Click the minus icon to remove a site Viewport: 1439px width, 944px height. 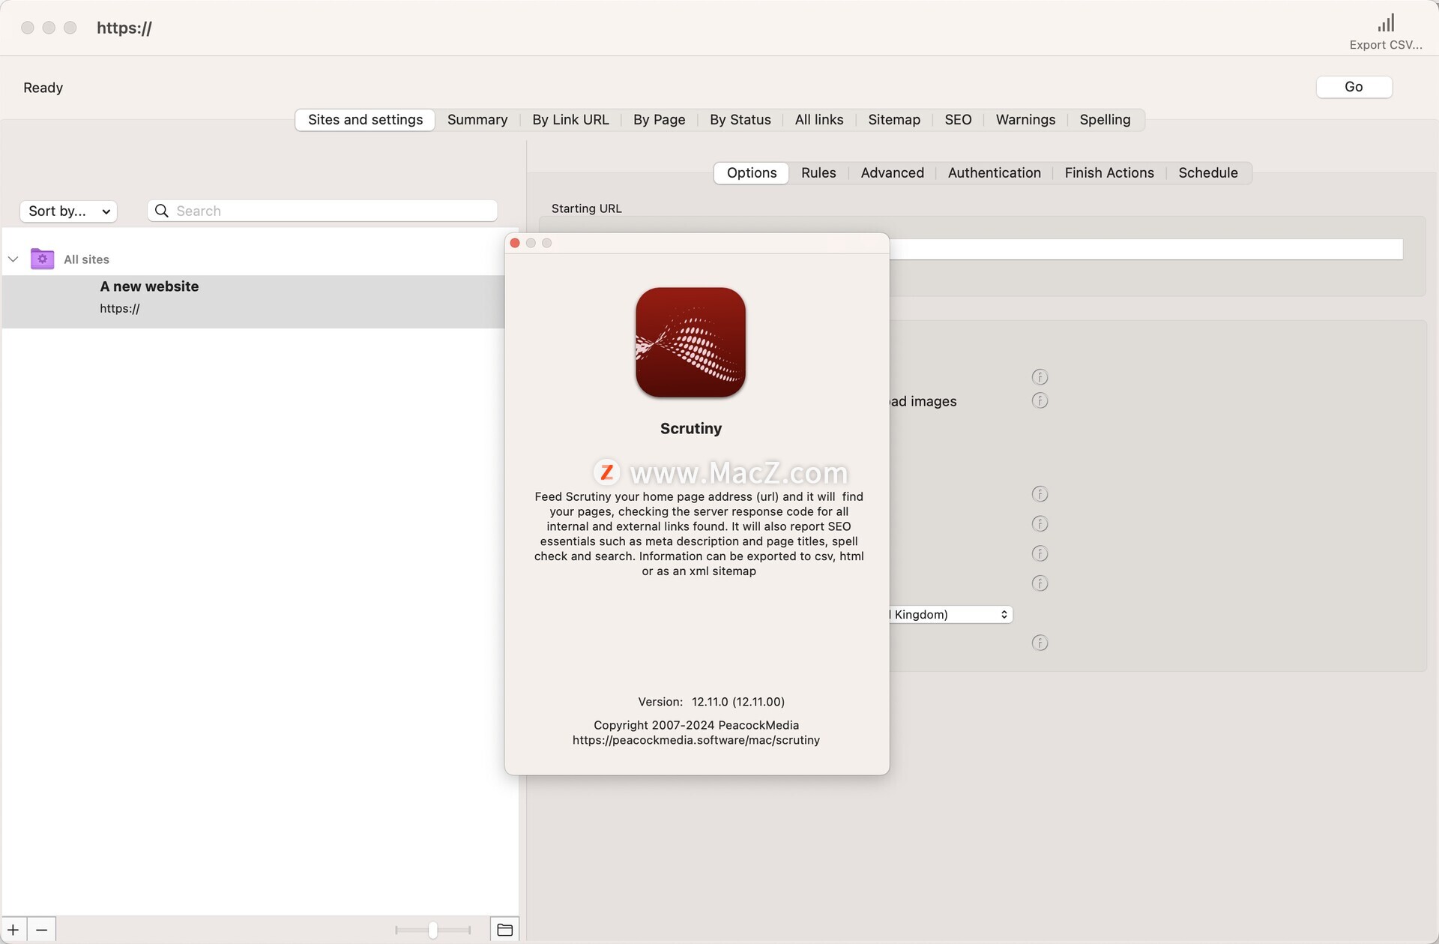[42, 930]
